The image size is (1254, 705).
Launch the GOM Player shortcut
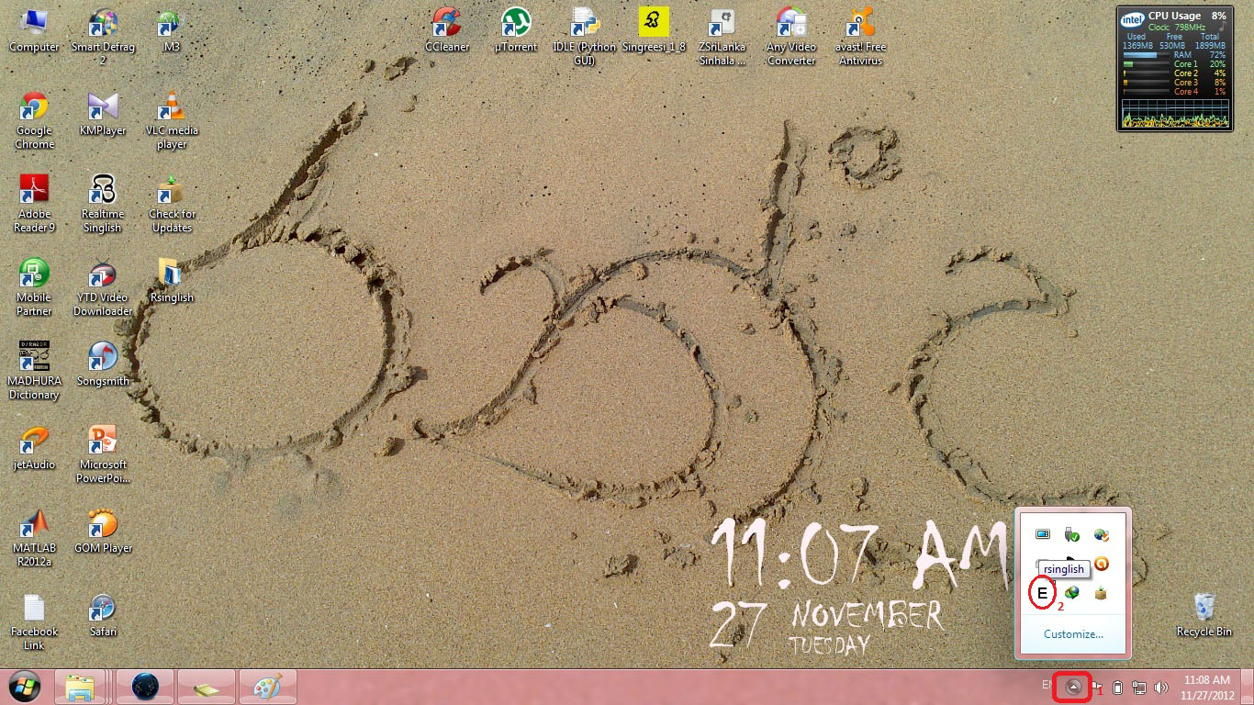click(x=103, y=532)
